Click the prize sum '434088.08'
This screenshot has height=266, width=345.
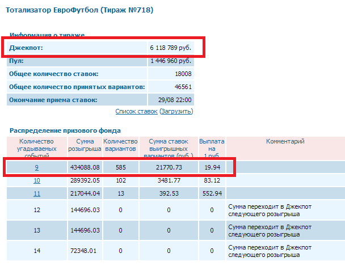tap(85, 167)
